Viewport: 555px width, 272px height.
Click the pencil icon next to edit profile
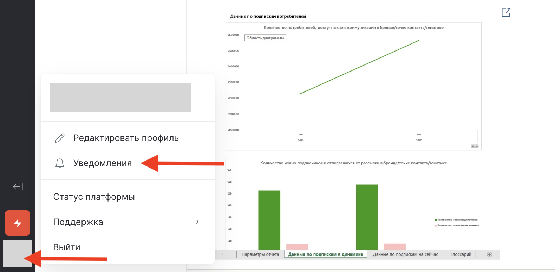coord(60,138)
